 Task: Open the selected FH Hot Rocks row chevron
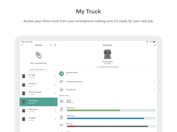pos(55,102)
